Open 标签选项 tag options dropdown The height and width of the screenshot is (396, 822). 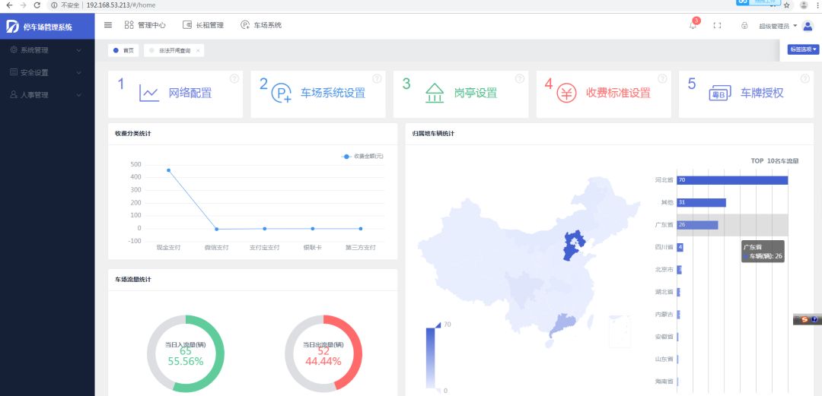pyautogui.click(x=803, y=49)
